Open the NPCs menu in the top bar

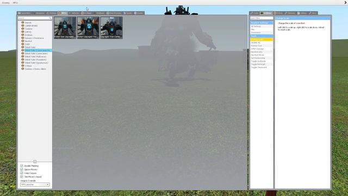tap(15, 3)
